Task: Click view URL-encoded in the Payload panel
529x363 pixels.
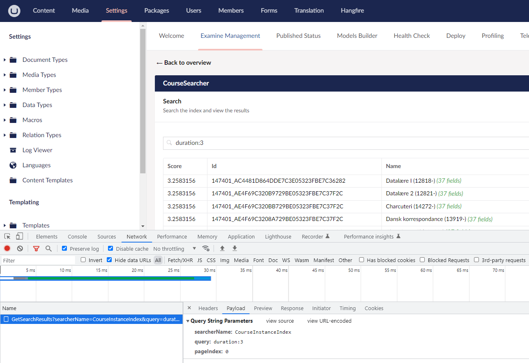Action: pyautogui.click(x=329, y=321)
